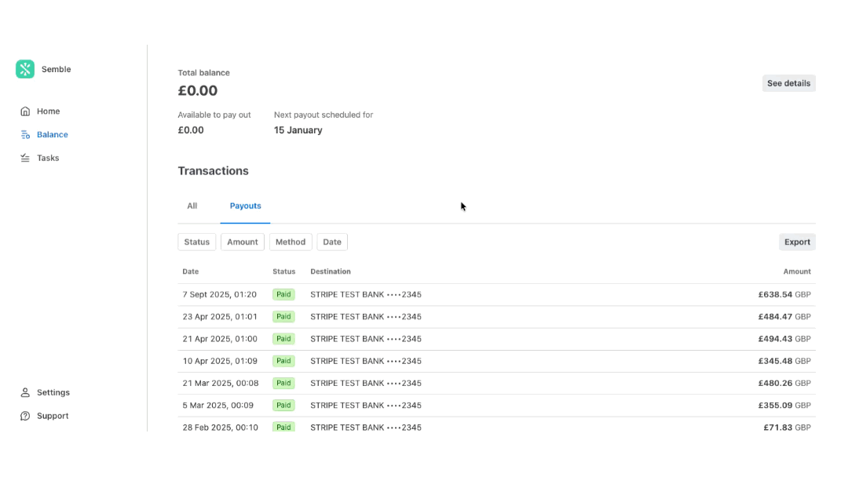The height and width of the screenshot is (477, 848).
Task: Click the £0.00 total balance value
Action: [198, 91]
